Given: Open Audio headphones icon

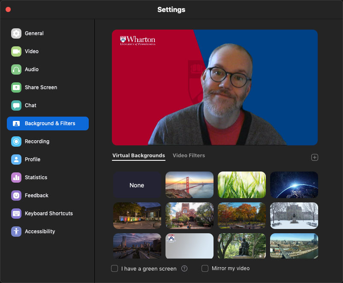Looking at the screenshot, I should 16,69.
